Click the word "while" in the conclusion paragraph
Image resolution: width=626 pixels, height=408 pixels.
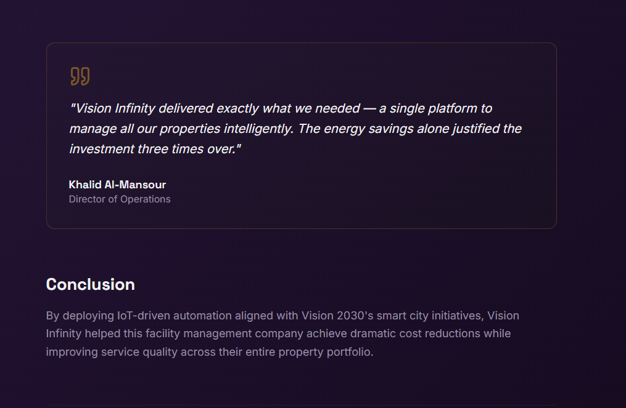497,334
